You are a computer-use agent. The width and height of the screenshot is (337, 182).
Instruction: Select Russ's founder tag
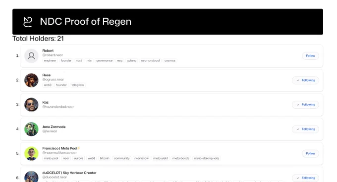coord(61,85)
